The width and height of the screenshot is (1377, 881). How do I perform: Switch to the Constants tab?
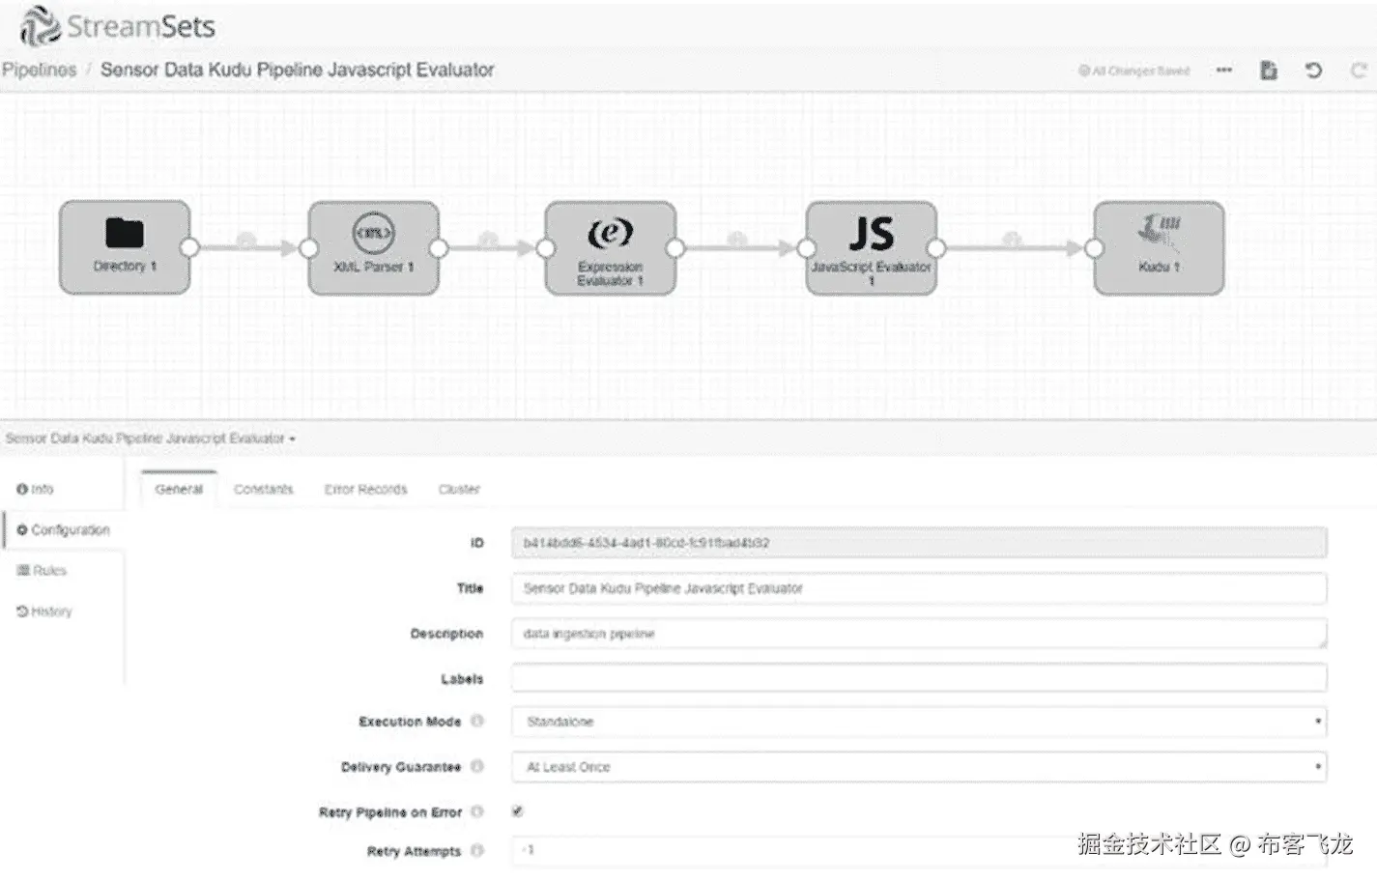pos(263,490)
